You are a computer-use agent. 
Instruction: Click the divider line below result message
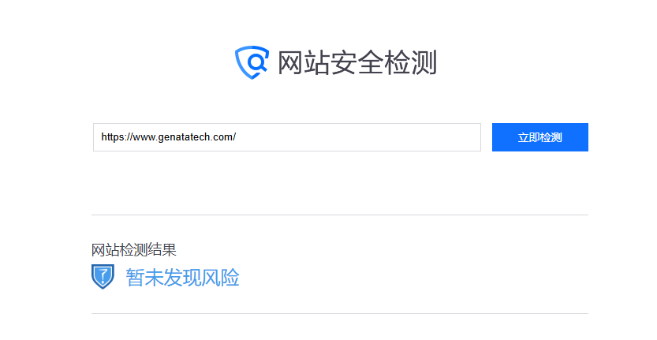point(340,314)
